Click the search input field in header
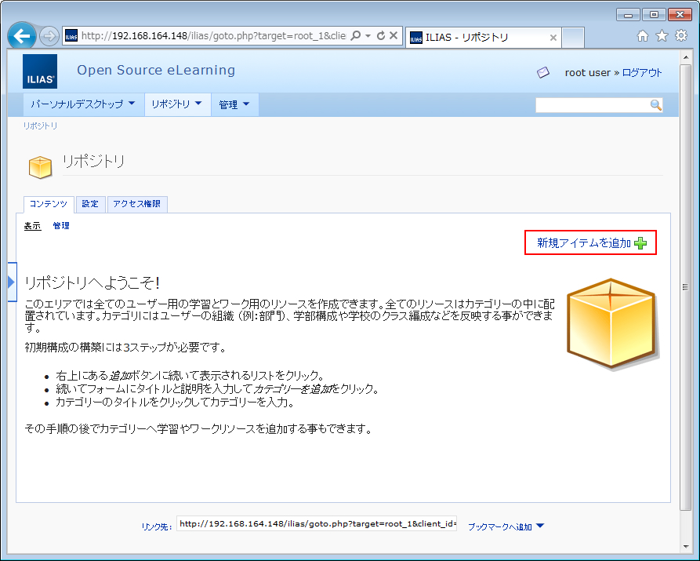This screenshot has height=561, width=700. pyautogui.click(x=593, y=105)
